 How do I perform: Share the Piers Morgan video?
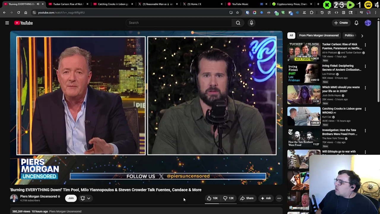pyautogui.click(x=247, y=198)
